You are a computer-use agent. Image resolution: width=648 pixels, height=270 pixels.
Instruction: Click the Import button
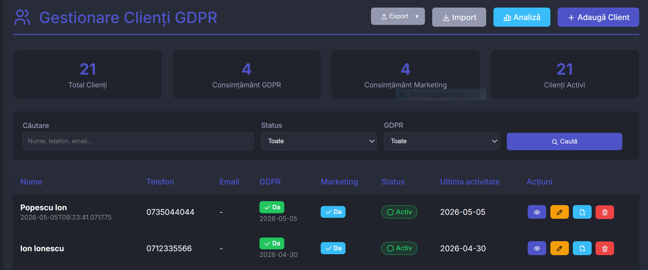click(459, 17)
